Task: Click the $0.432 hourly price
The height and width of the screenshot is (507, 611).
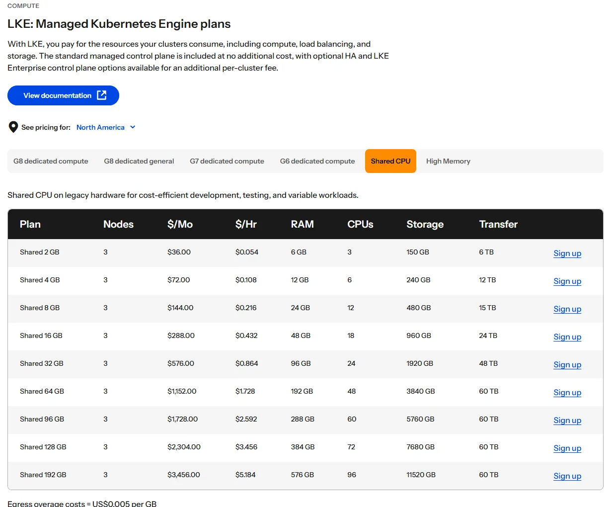Action: coord(246,336)
